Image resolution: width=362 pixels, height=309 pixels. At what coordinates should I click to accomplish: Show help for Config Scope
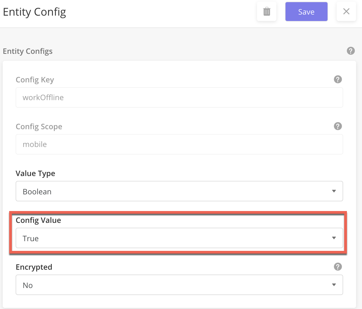[x=338, y=126]
